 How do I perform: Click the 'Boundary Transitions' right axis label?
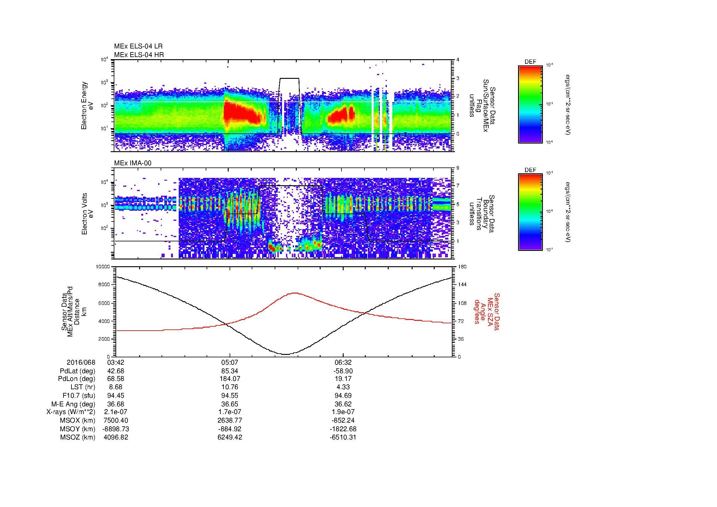482,214
